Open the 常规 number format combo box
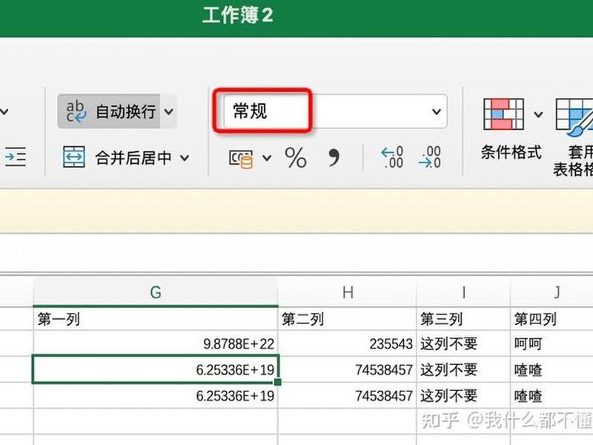 (335, 111)
